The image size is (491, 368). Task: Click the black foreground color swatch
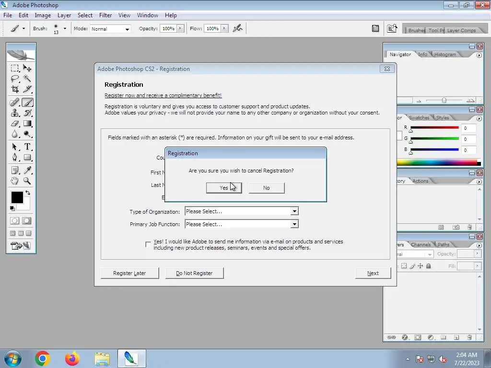17,197
